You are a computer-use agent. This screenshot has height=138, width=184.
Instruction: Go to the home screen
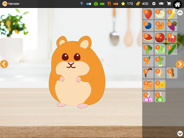pos(178,4)
